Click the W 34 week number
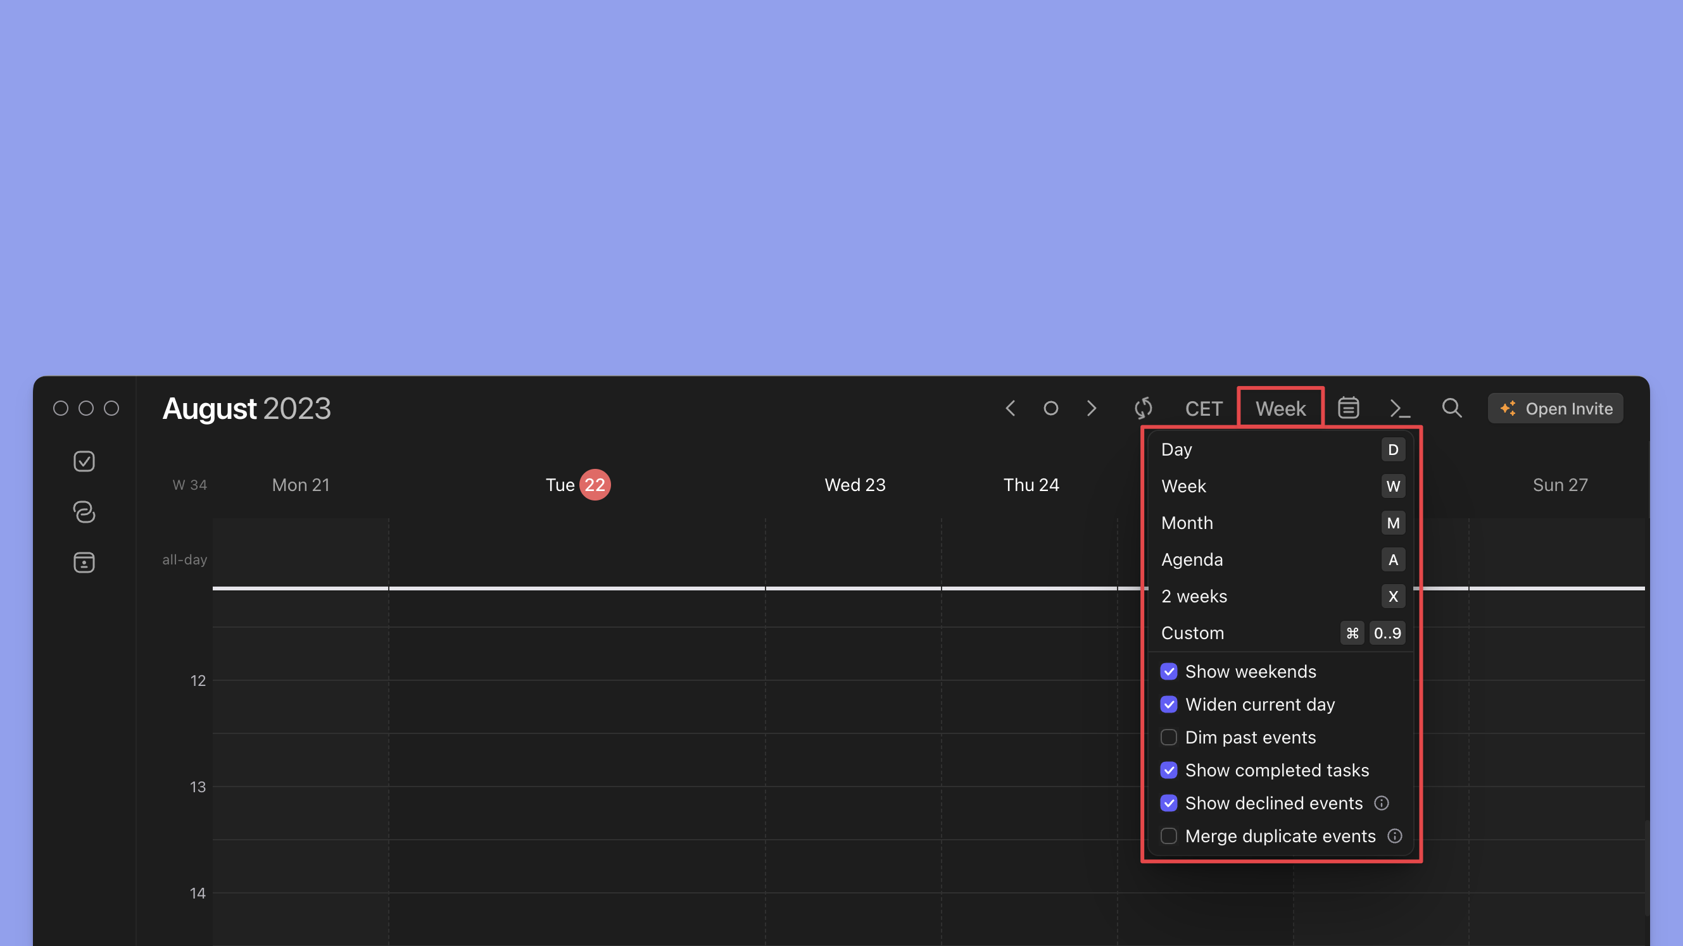Image resolution: width=1683 pixels, height=946 pixels. [189, 485]
